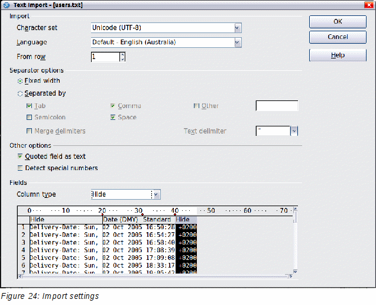Click the first Hide column header
376x306 pixels.
(66, 220)
